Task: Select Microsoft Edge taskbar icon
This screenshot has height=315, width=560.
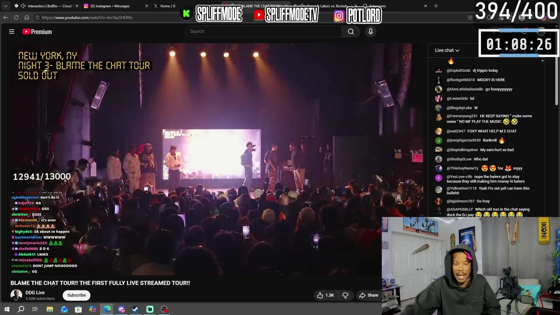Action: [107, 309]
